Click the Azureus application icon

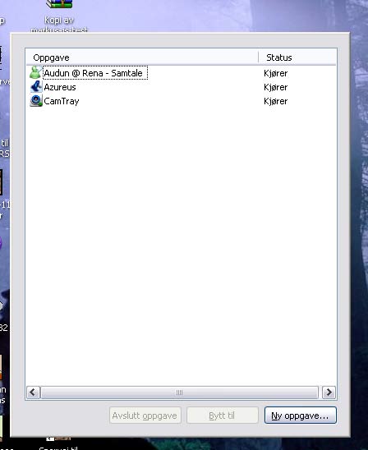tap(36, 87)
